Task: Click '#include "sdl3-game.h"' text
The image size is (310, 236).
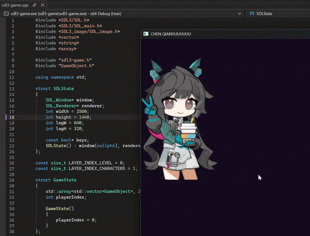Action: pyautogui.click(x=64, y=60)
